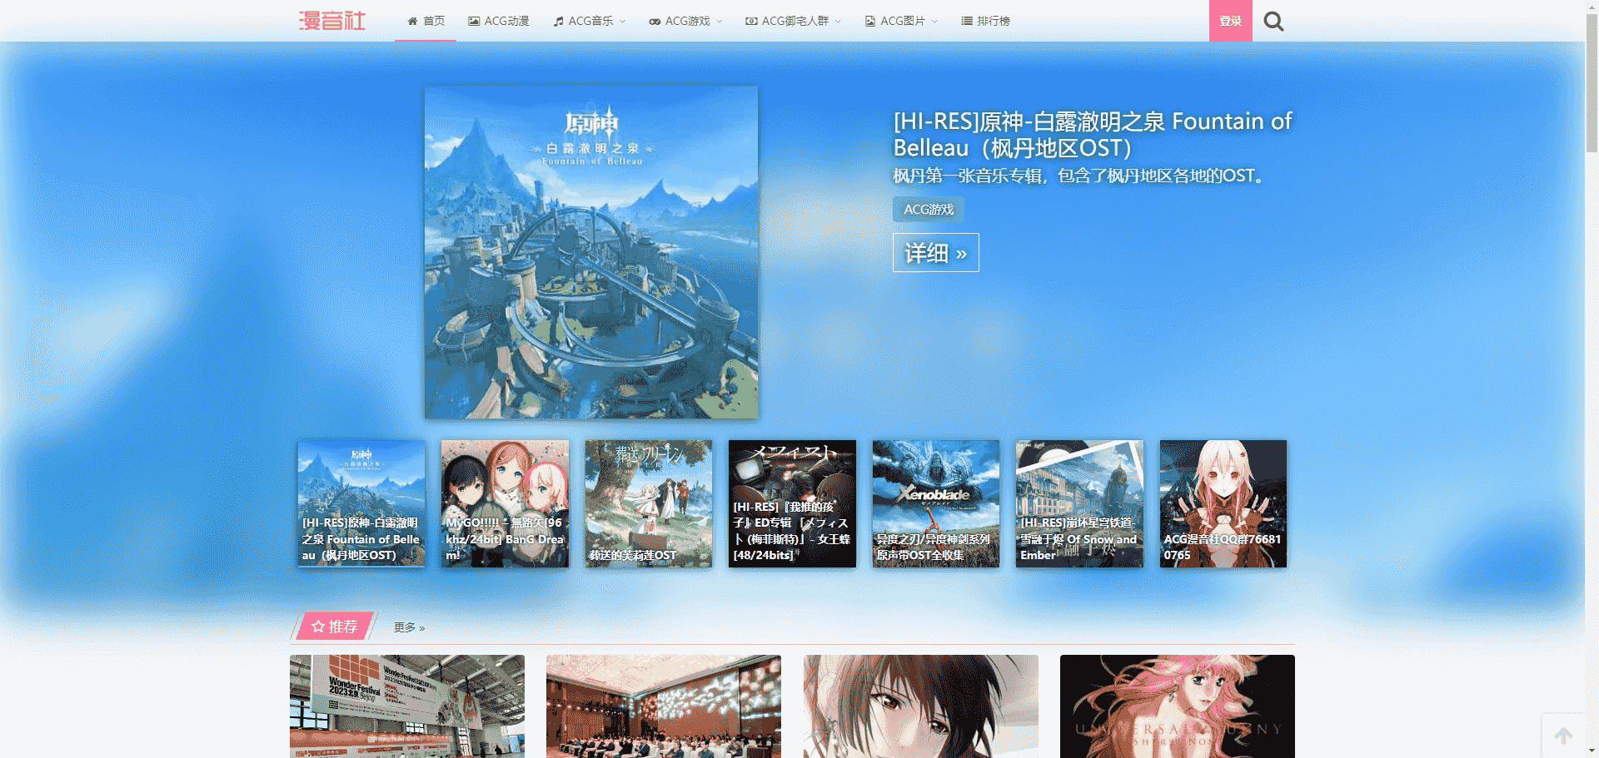Click the scrollbar down arrow
This screenshot has height=758, width=1599.
[1592, 751]
